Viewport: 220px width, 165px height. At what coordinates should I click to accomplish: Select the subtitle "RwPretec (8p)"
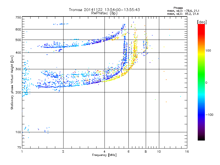pyautogui.click(x=104, y=13)
